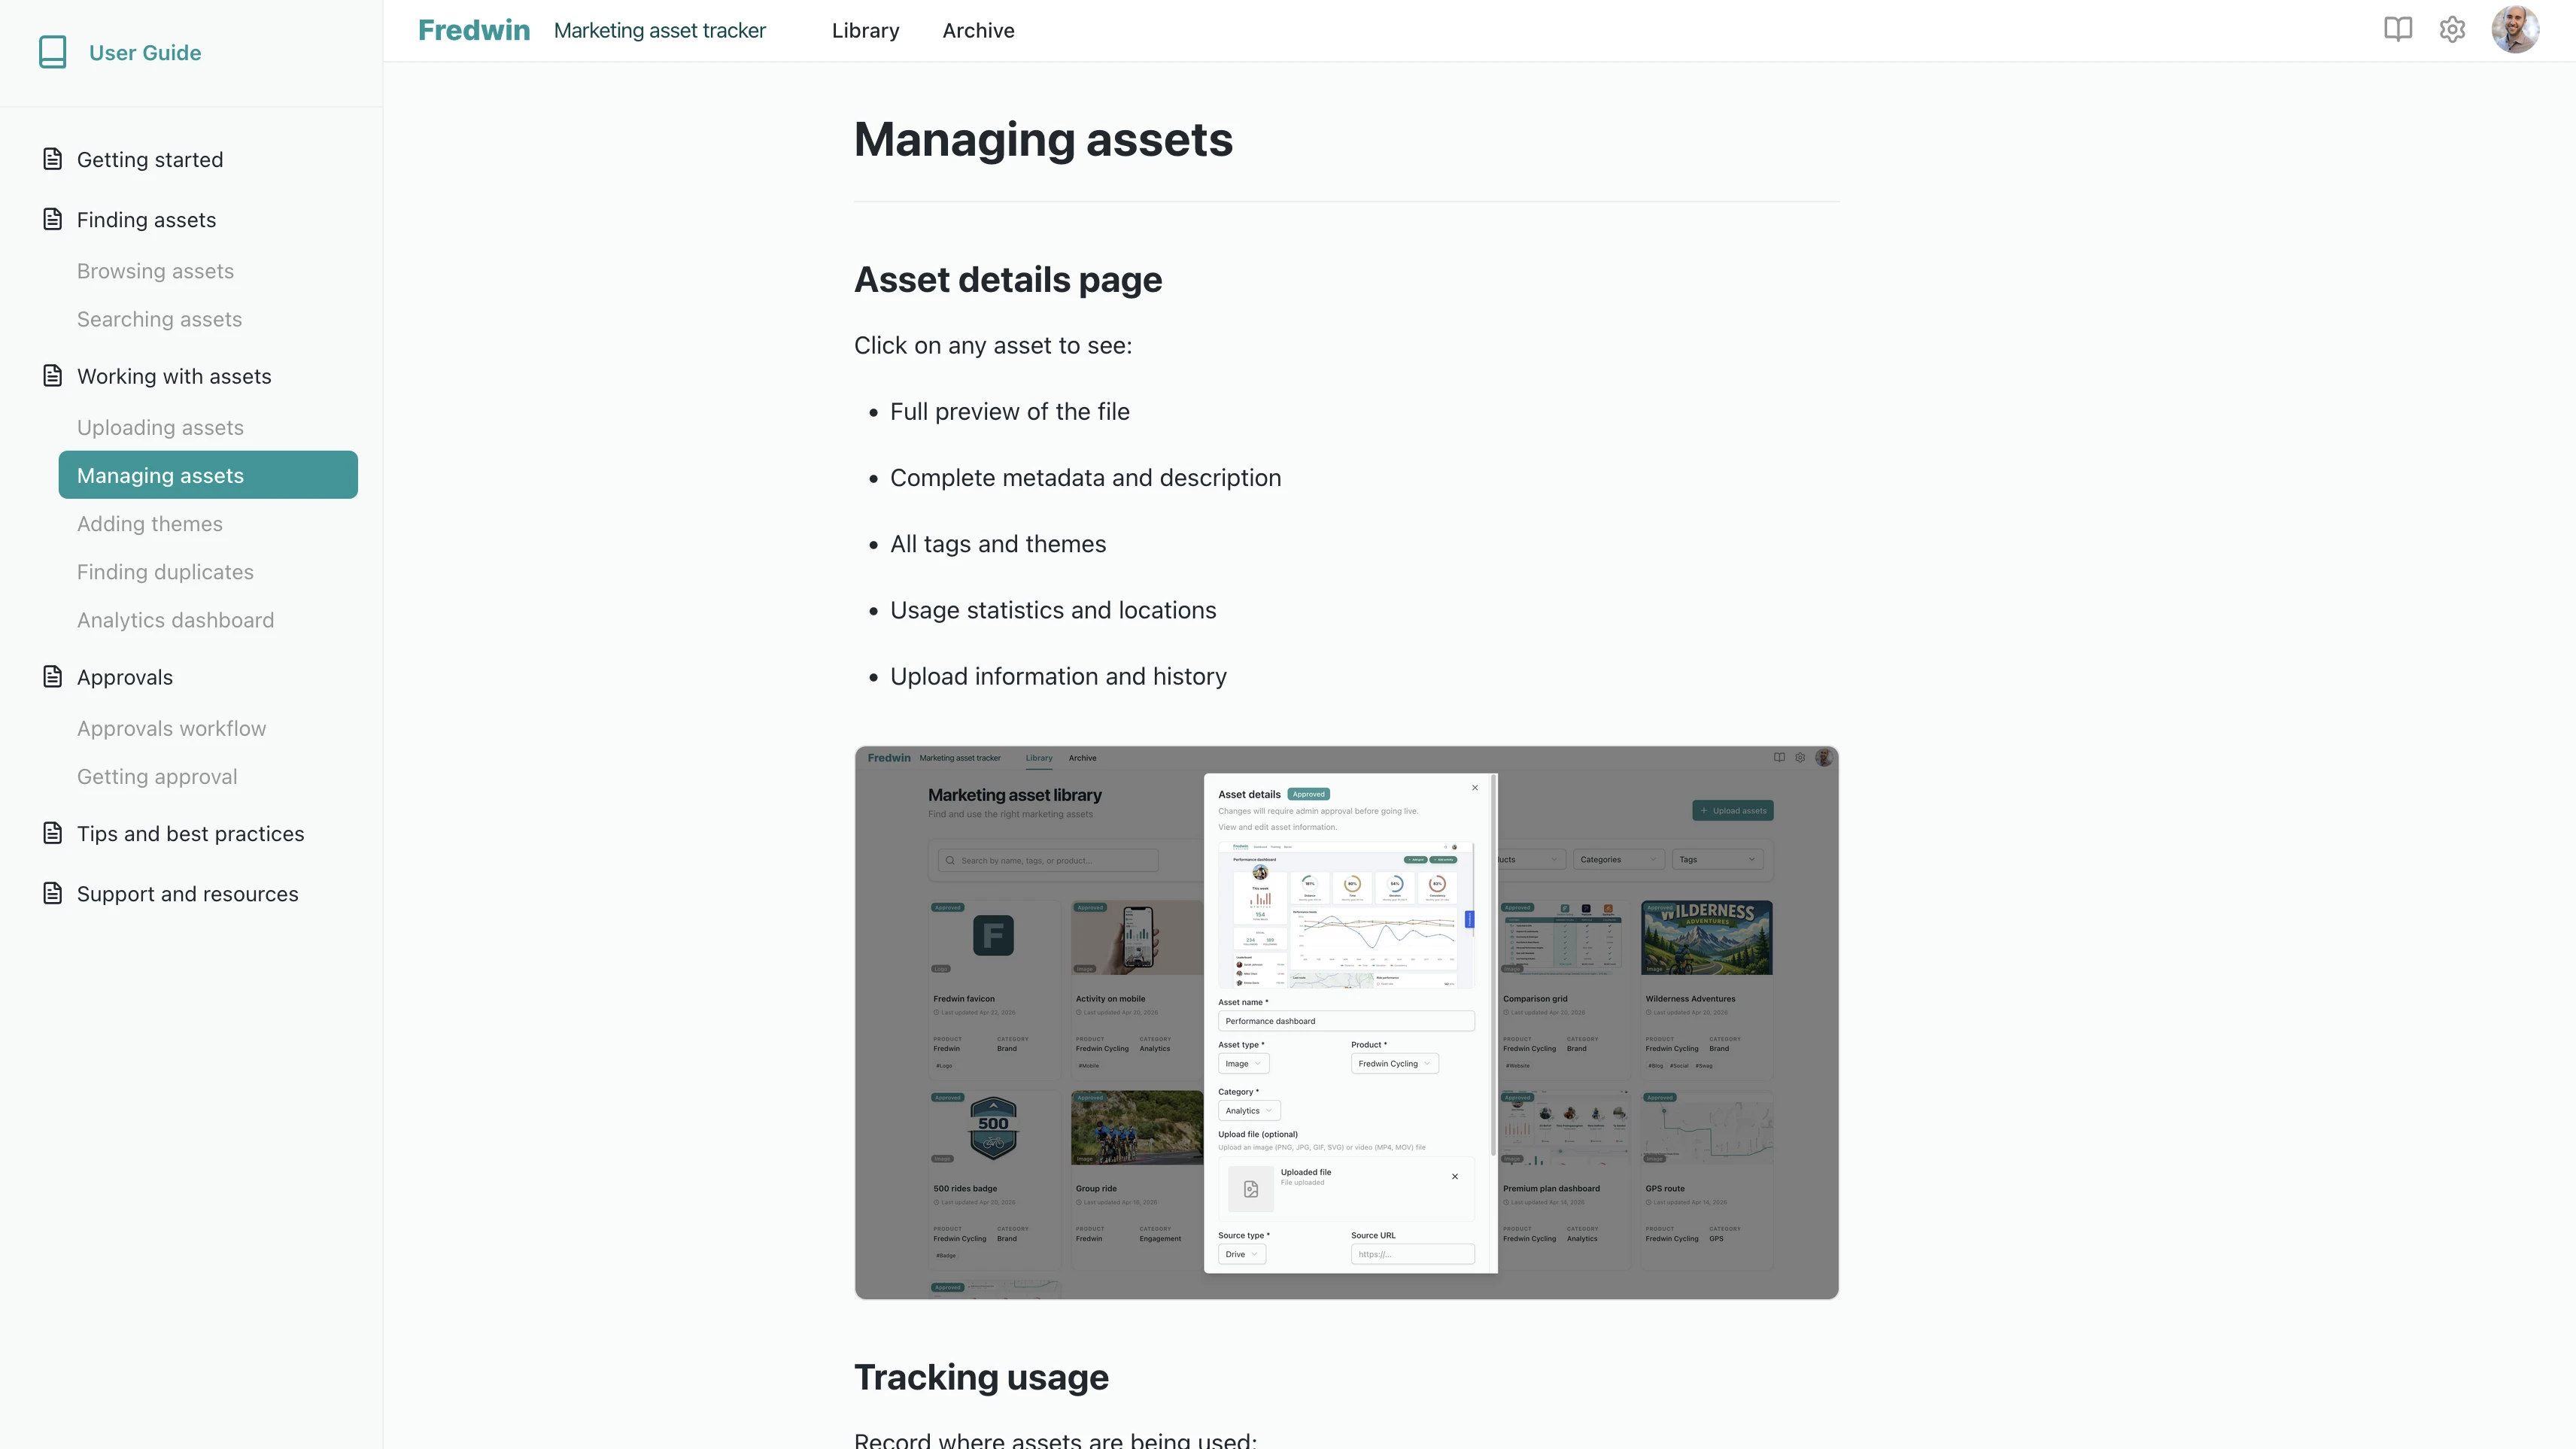2576x1449 pixels.
Task: Select the Finding duplicates section
Action: click(165, 571)
